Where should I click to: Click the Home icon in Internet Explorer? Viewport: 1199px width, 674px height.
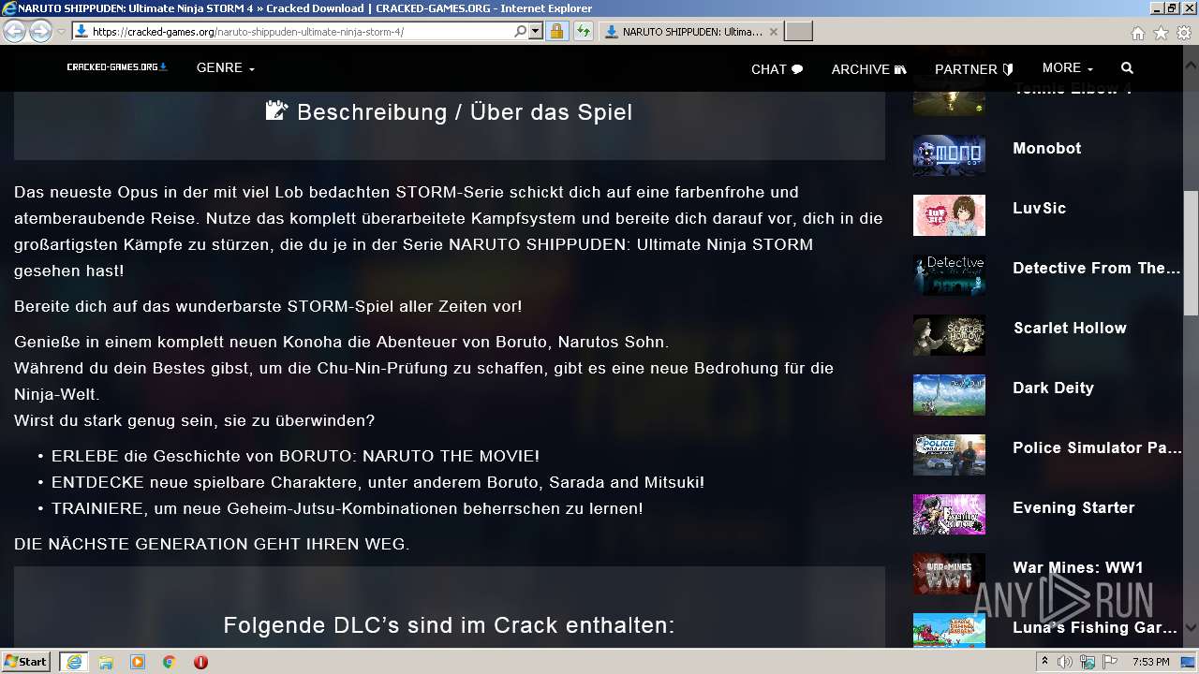1137,33
